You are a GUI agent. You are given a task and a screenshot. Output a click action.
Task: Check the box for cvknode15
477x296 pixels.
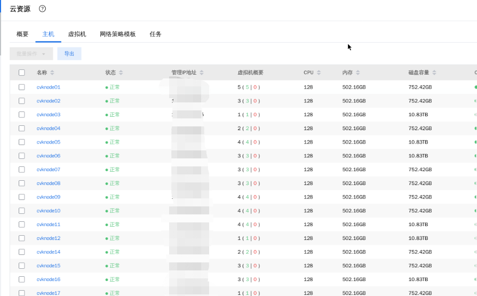coord(21,266)
